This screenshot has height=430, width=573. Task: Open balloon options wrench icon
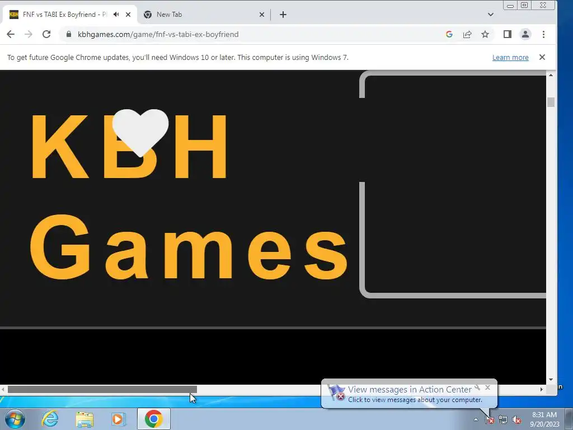477,387
